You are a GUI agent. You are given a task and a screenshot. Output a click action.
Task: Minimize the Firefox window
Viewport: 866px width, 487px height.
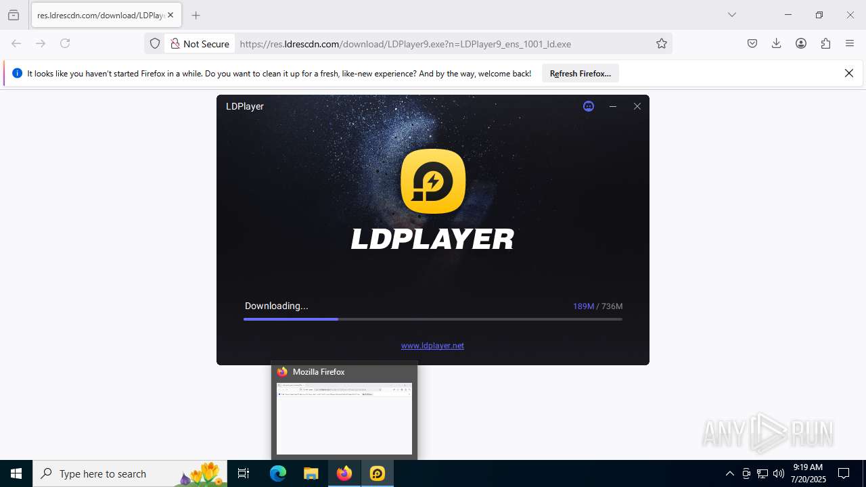788,15
